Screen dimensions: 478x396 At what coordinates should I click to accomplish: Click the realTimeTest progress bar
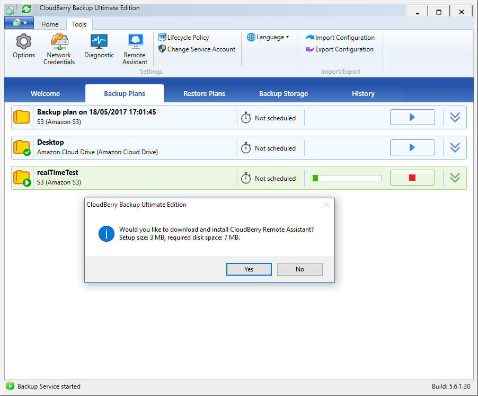pos(347,178)
